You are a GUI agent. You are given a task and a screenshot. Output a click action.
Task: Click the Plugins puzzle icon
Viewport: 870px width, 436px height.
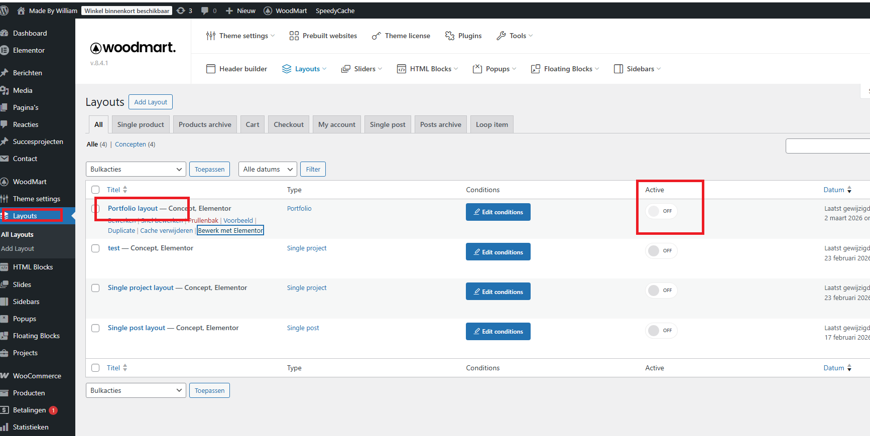450,36
